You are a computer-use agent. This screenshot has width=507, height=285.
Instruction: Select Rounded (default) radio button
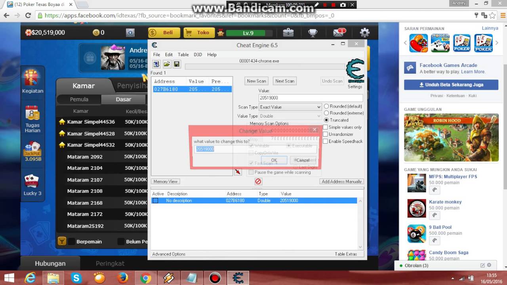(x=326, y=106)
